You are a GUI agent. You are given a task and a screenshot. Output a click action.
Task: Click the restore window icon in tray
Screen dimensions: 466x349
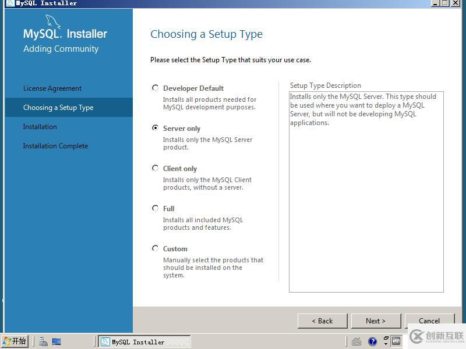pyautogui.click(x=386, y=339)
